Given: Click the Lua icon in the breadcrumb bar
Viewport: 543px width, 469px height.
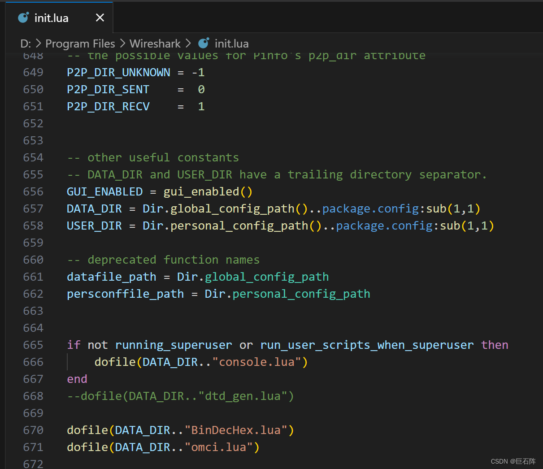Looking at the screenshot, I should [x=204, y=43].
